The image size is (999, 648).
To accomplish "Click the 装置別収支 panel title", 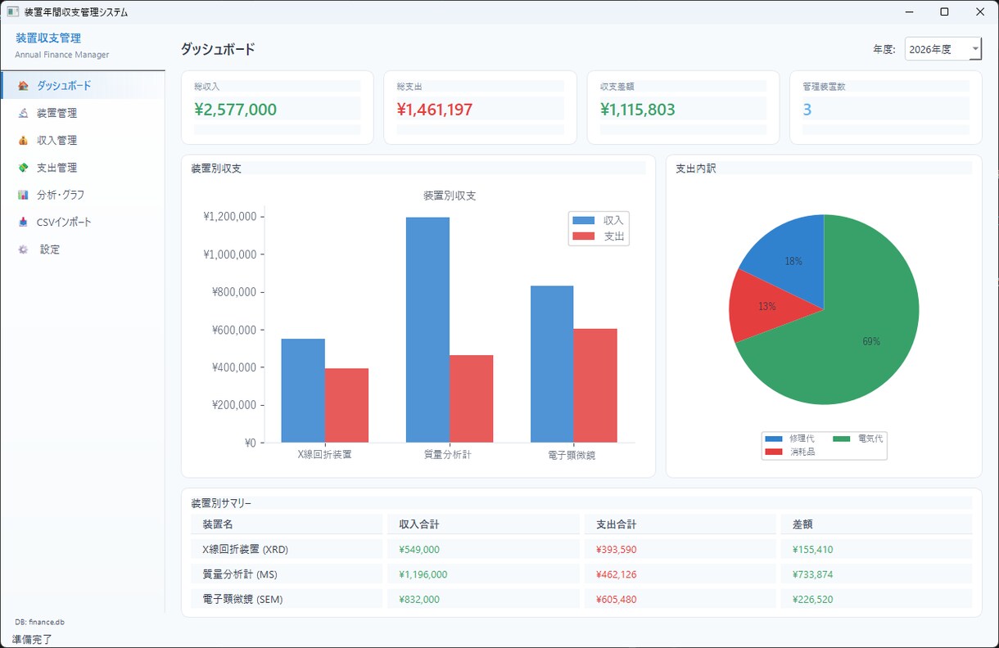I will [216, 169].
